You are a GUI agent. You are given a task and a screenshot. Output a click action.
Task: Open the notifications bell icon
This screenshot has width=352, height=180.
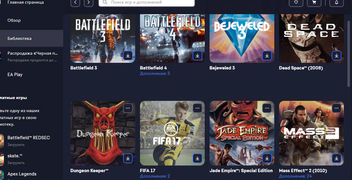337,2
